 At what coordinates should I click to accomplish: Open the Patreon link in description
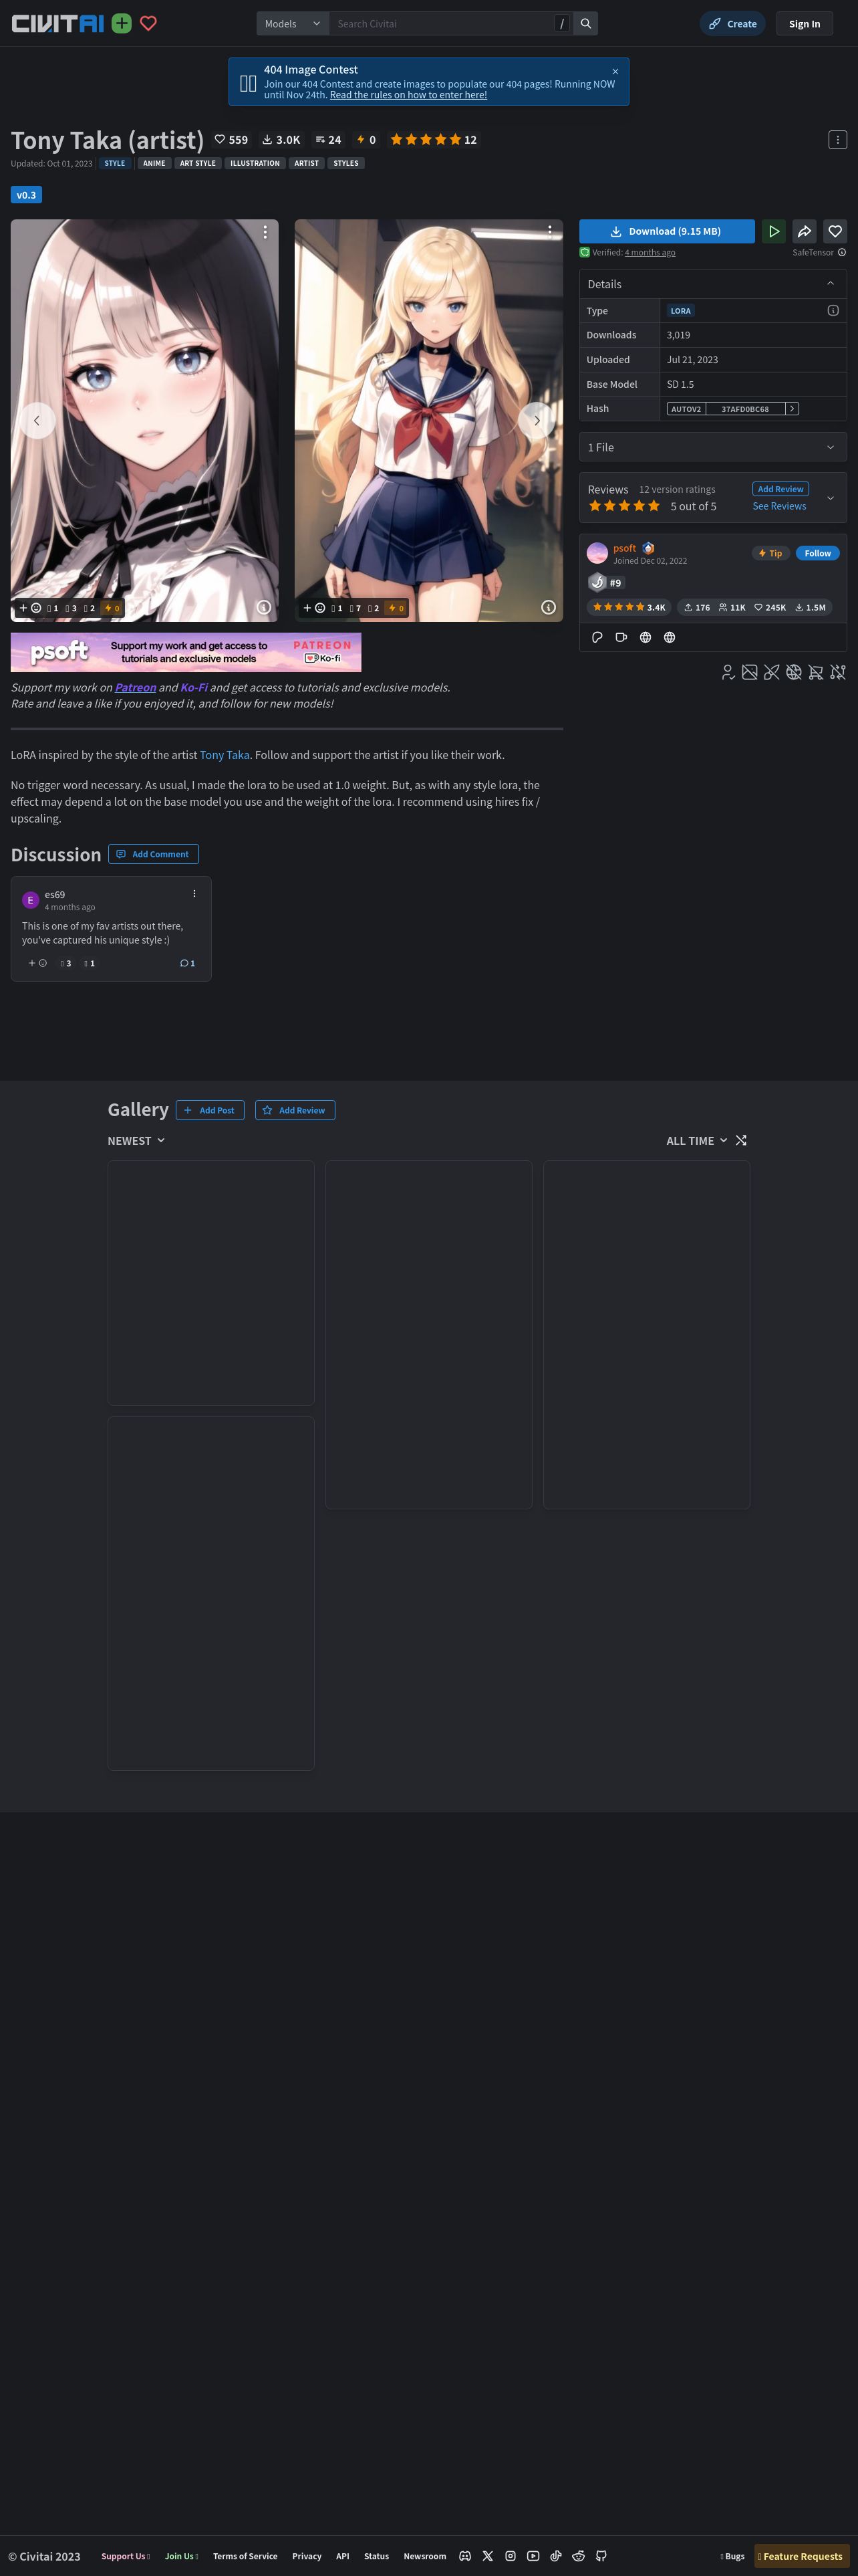[x=135, y=687]
